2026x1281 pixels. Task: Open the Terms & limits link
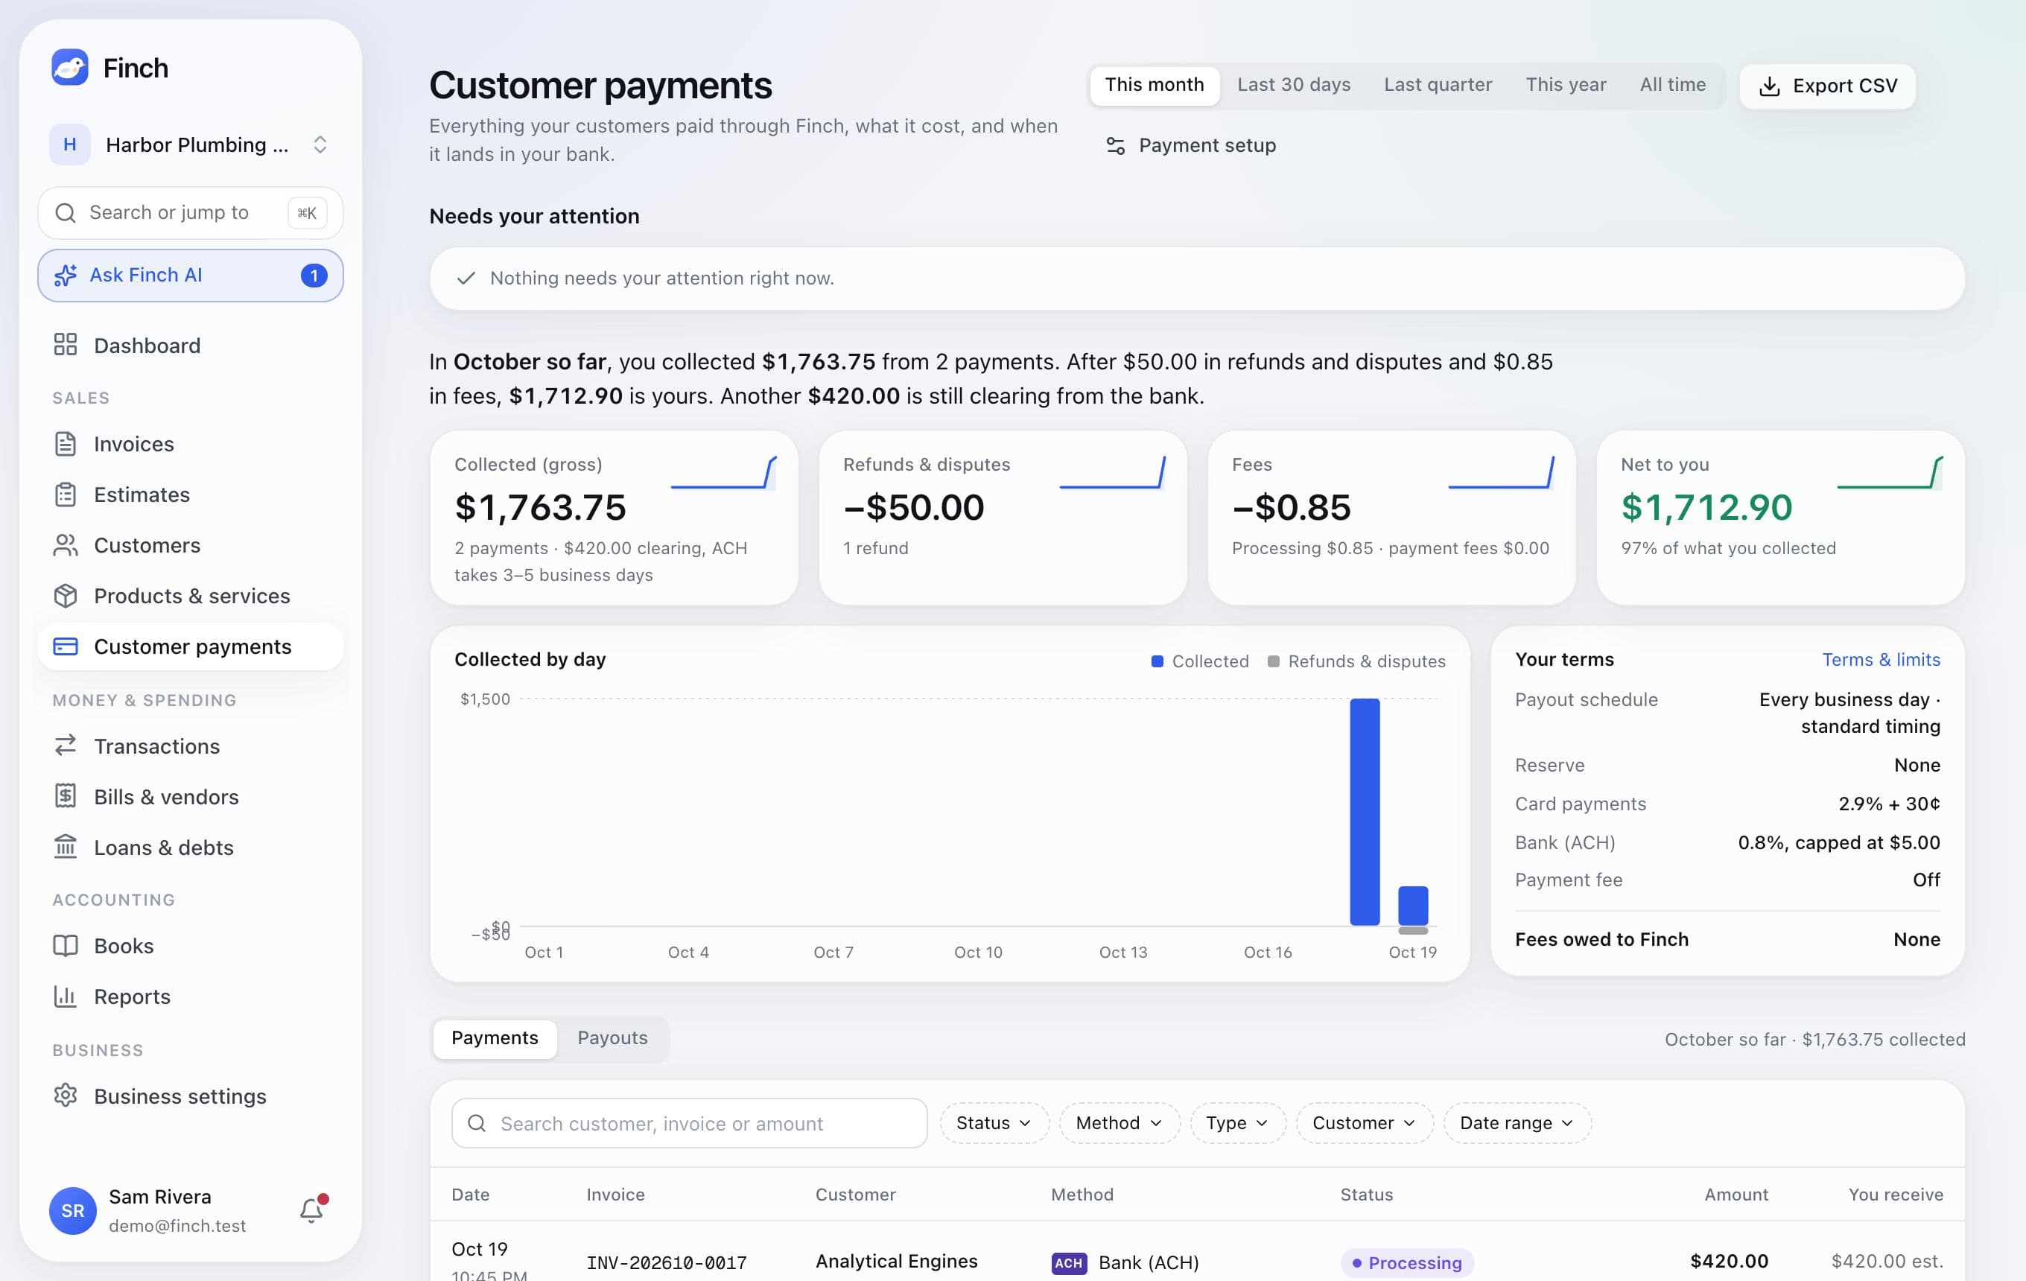tap(1881, 659)
